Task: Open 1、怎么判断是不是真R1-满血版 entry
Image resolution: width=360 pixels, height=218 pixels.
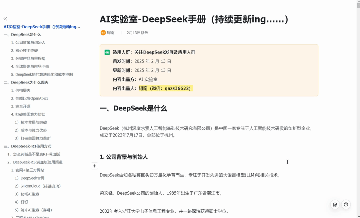Action: click(34, 154)
